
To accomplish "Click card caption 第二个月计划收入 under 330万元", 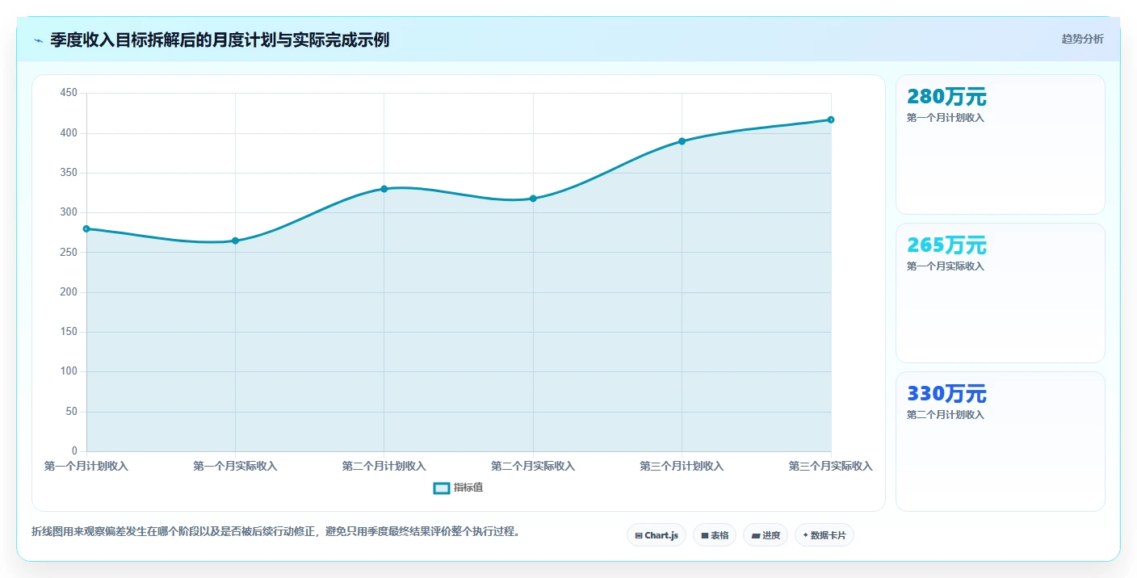I will tap(946, 415).
